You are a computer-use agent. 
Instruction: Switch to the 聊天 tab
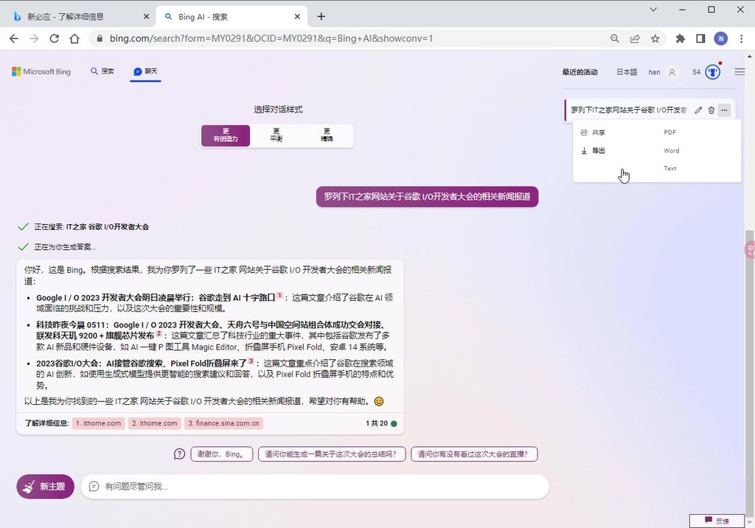(x=145, y=72)
